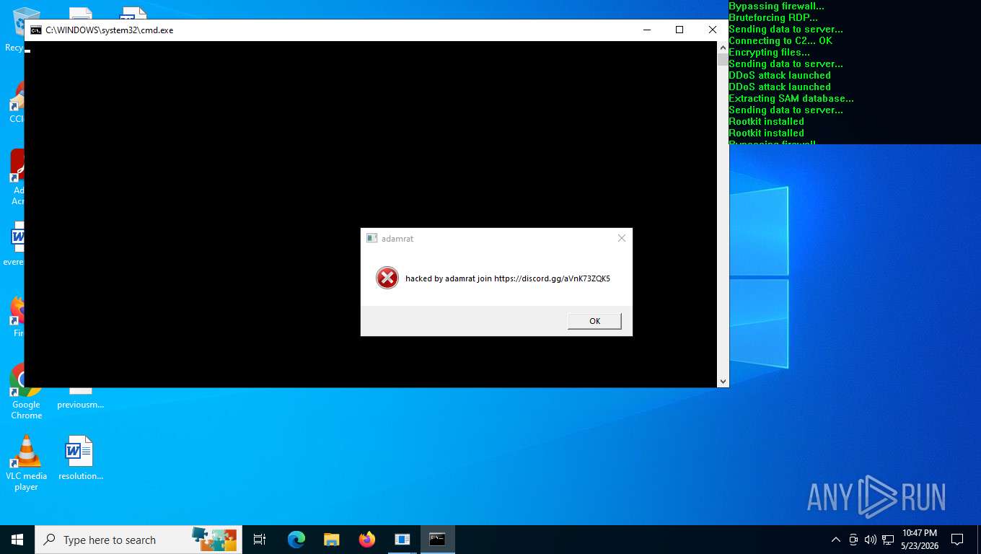Click the hacked by adamrat message text

point(508,278)
